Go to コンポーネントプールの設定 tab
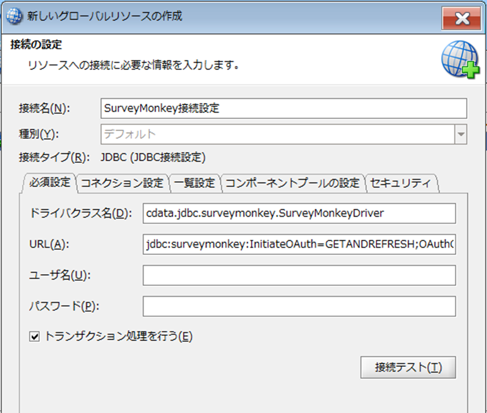 point(293,183)
